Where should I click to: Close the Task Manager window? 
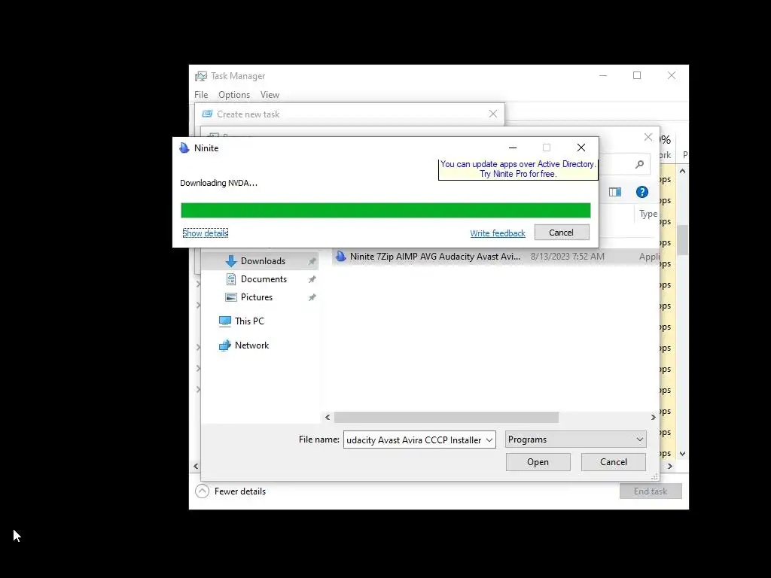(x=671, y=75)
